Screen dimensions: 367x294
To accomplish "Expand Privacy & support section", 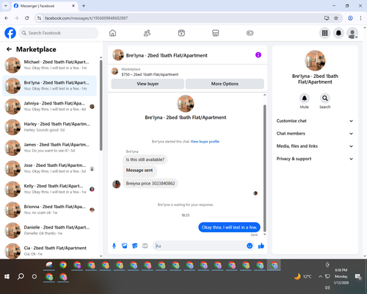I will pos(315,159).
